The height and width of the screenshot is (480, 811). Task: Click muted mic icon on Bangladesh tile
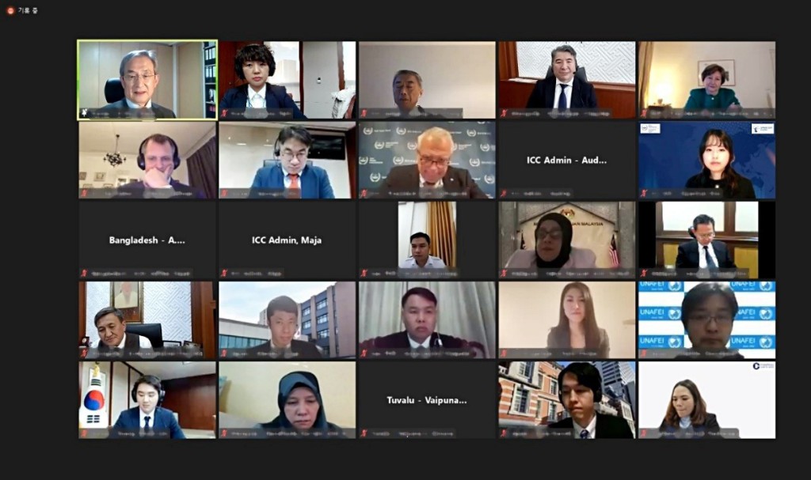point(84,273)
